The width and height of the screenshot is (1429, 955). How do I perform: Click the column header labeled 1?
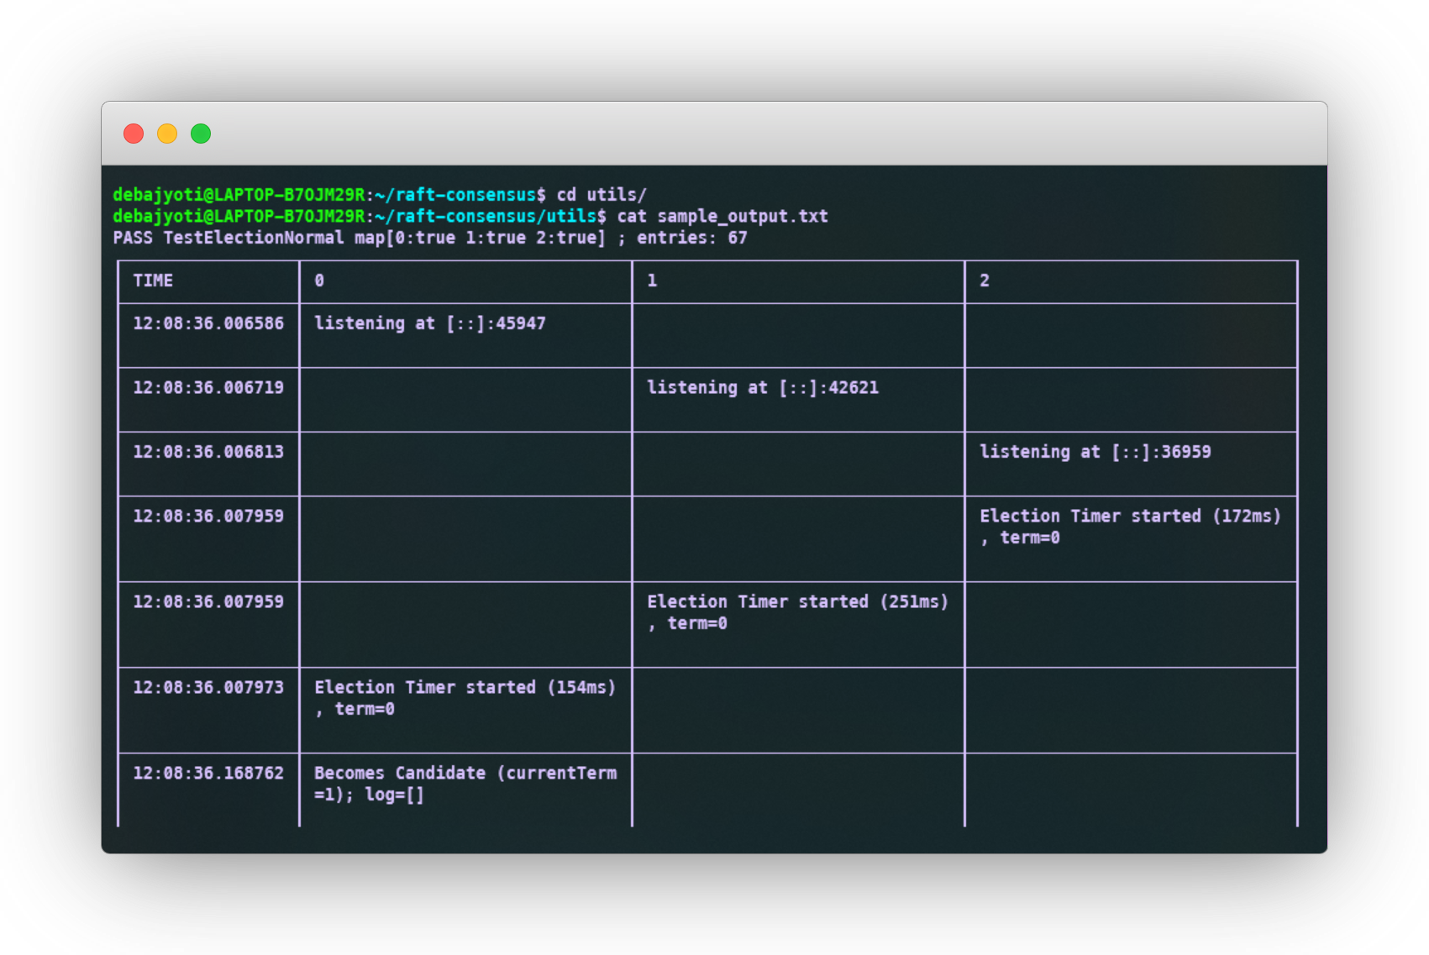pyautogui.click(x=652, y=281)
